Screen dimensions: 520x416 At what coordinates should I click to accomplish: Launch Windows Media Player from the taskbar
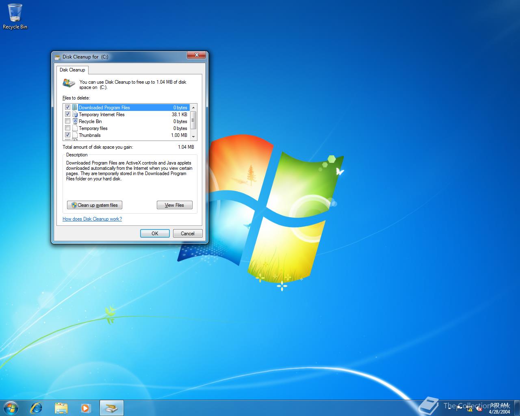(86, 408)
